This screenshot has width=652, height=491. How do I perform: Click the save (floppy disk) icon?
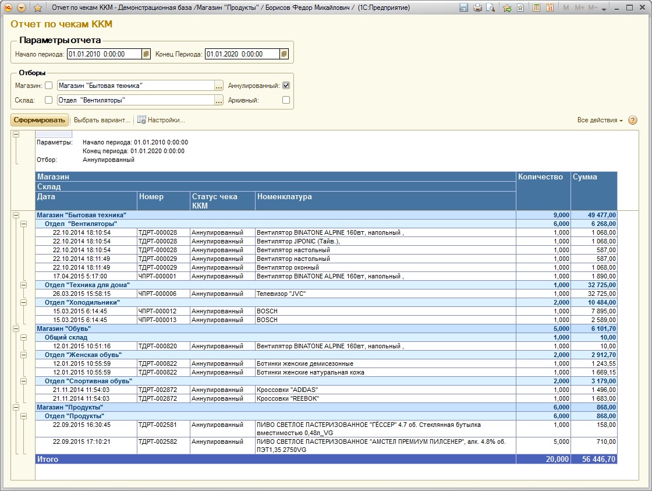coord(463,8)
